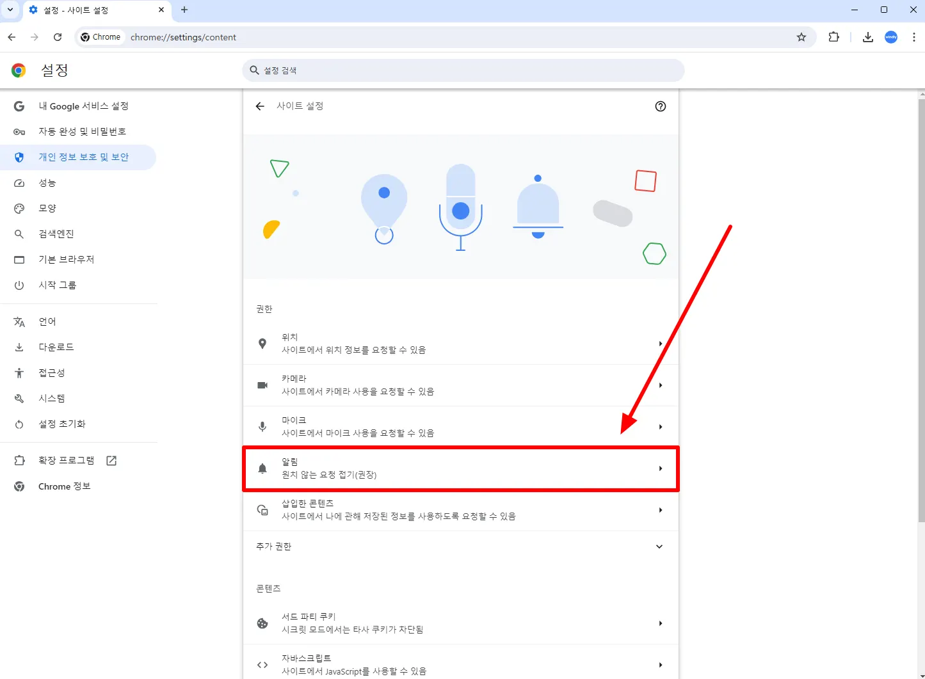Click the 서드 파티 쿠키 cookie icon
Image resolution: width=925 pixels, height=679 pixels.
[262, 623]
